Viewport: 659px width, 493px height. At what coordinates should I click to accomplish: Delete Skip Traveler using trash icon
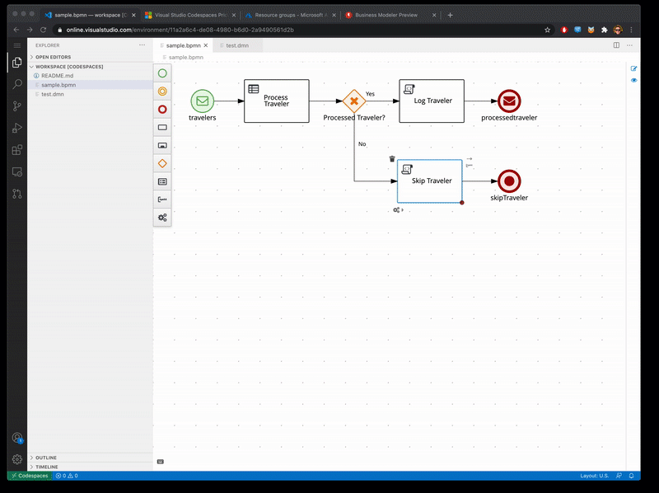pos(392,159)
